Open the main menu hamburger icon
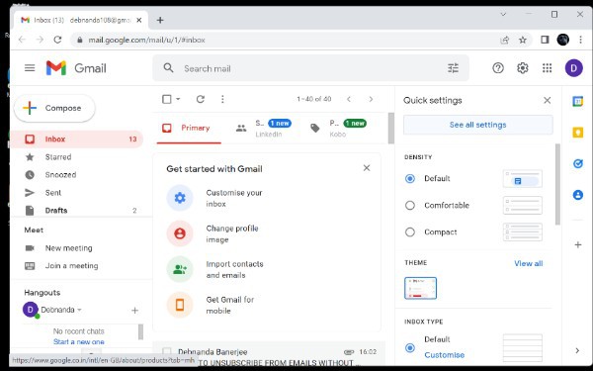This screenshot has height=371, width=593. pyautogui.click(x=30, y=68)
